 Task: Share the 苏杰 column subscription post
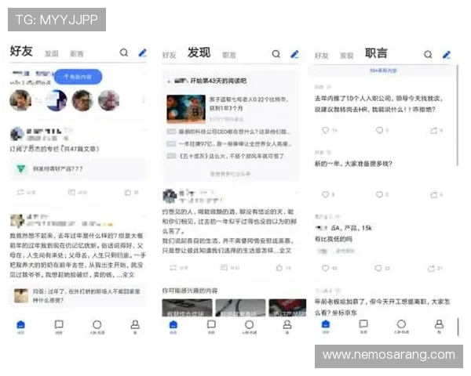(x=26, y=192)
